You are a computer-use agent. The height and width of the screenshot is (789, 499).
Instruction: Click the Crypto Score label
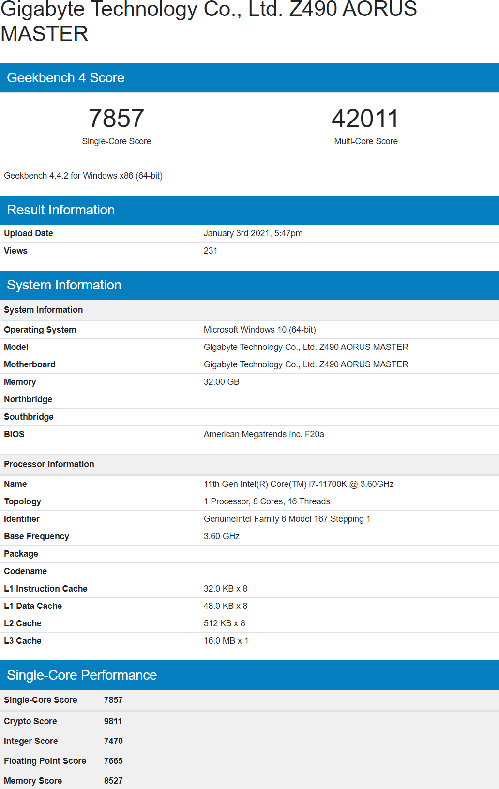tap(30, 721)
